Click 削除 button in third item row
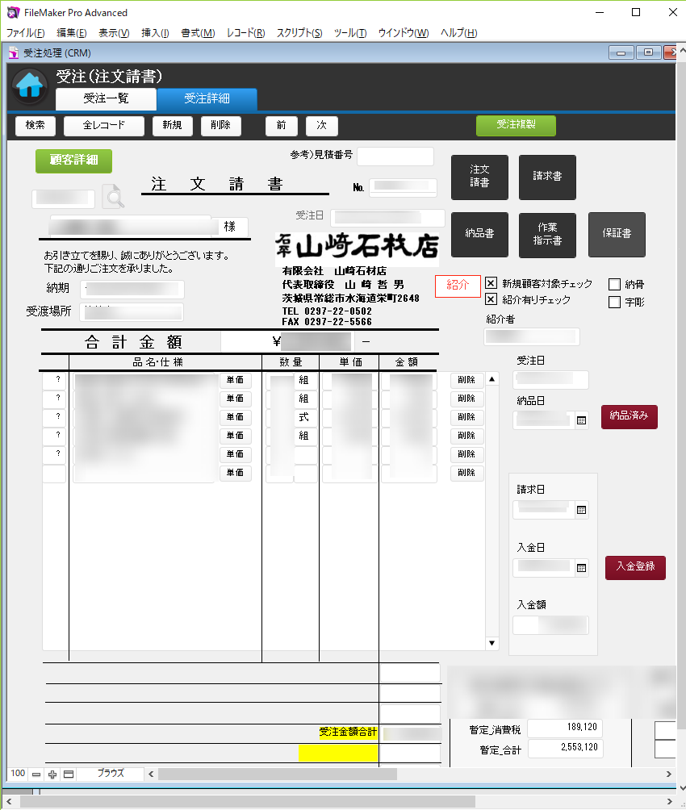 coord(466,417)
